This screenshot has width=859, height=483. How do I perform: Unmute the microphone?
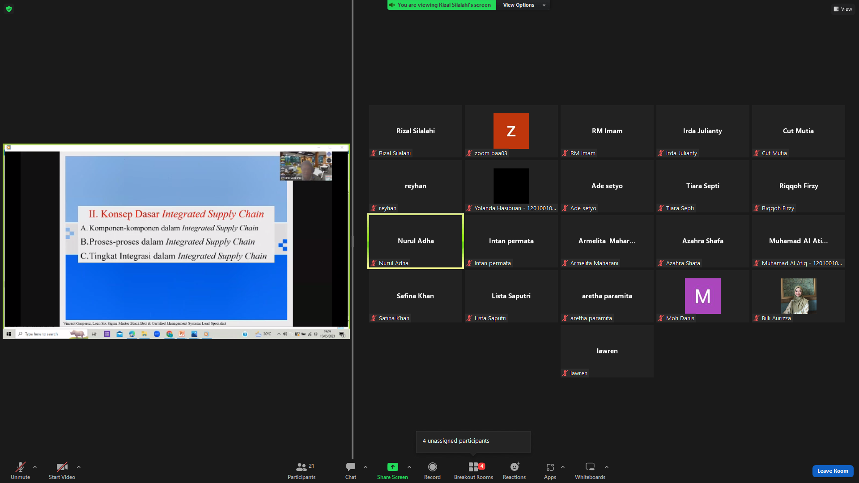[20, 470]
